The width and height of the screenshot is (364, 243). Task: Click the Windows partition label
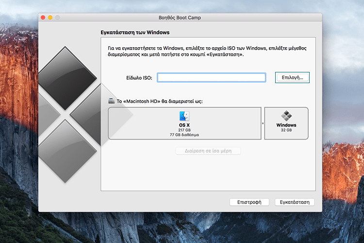tap(286, 125)
